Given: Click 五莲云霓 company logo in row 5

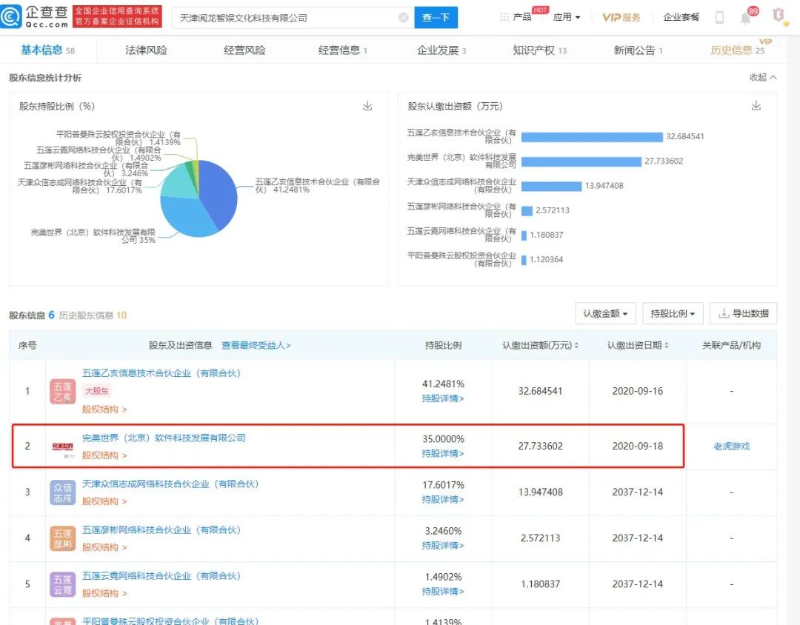Looking at the screenshot, I should point(63,584).
